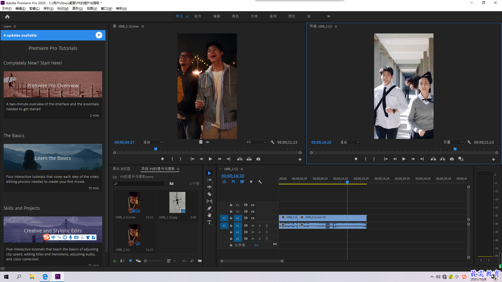Switch to 编辑 workspace tab
The image size is (502, 282).
point(216,16)
